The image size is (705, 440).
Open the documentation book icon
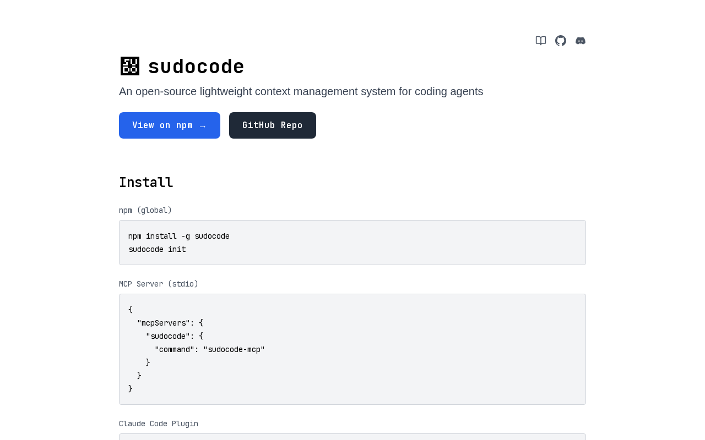point(541,41)
